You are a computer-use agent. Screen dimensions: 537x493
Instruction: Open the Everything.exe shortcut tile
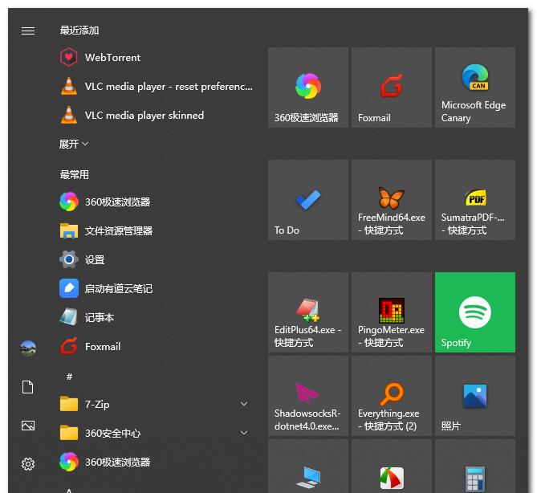coord(392,396)
